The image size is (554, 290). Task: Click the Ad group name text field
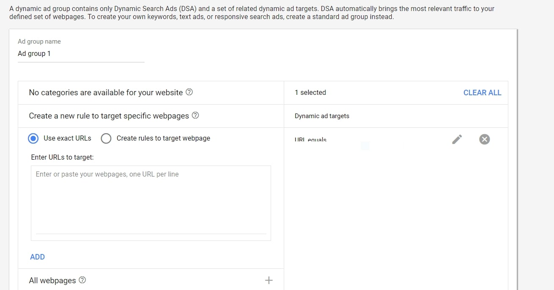[x=81, y=54]
